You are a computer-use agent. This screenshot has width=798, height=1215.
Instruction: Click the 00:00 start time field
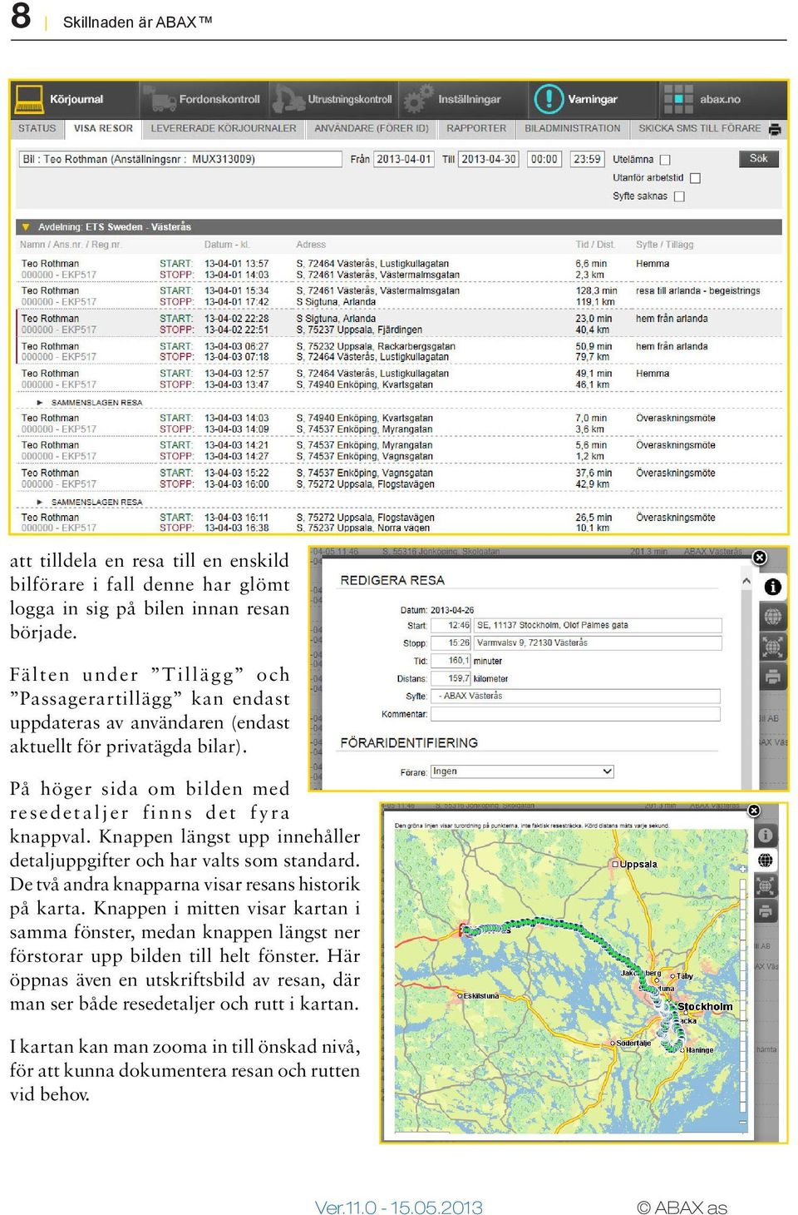[544, 159]
